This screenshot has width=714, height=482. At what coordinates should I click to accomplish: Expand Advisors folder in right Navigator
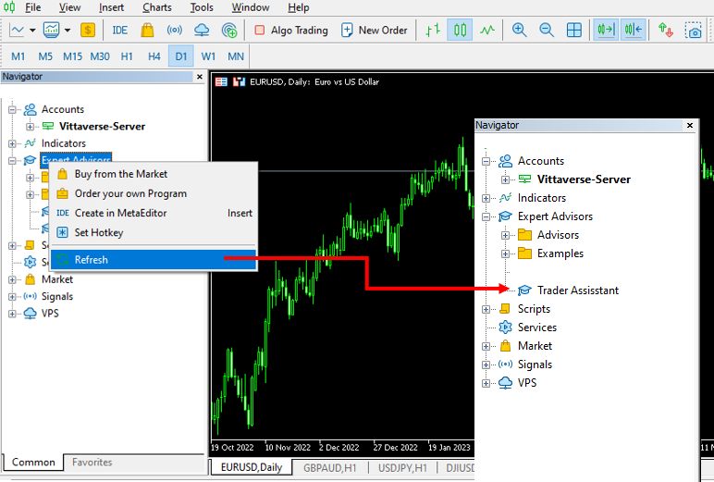pos(506,236)
